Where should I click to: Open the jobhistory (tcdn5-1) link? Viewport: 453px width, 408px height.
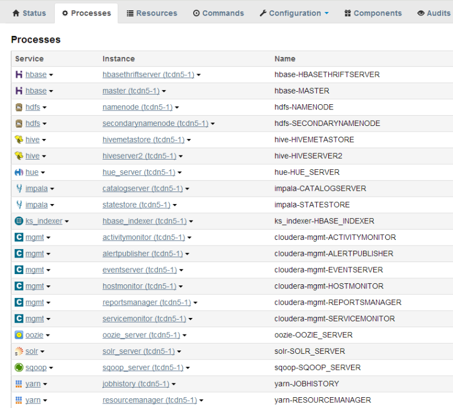[x=136, y=383]
